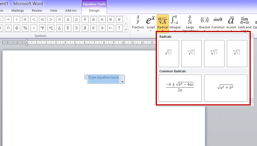The height and width of the screenshot is (146, 257).
Task: Click the Type equation here placeholder
Action: [104, 78]
